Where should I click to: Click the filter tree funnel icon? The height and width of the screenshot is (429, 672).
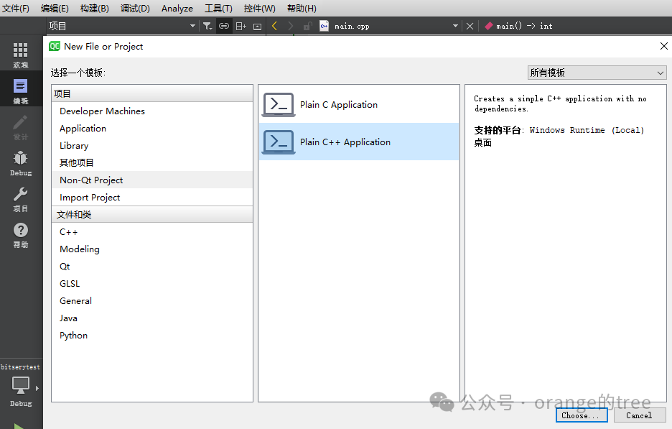pyautogui.click(x=207, y=26)
